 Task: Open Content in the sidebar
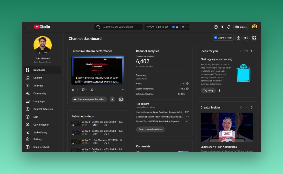point(42,78)
